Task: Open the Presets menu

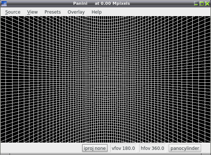Action: pos(53,12)
